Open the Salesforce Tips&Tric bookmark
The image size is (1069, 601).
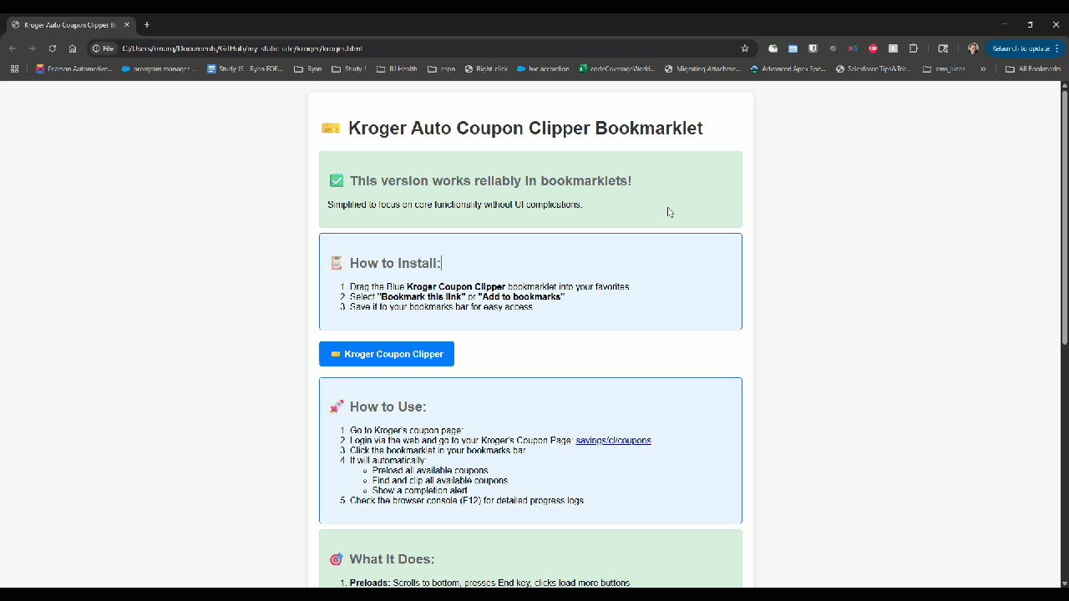873,69
